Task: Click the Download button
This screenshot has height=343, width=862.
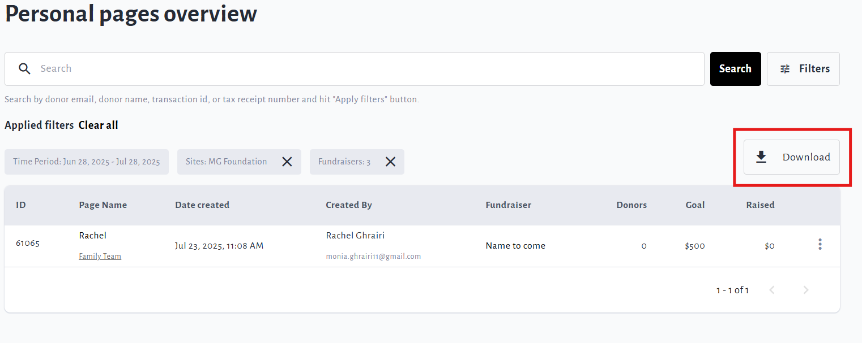Action: [x=792, y=157]
